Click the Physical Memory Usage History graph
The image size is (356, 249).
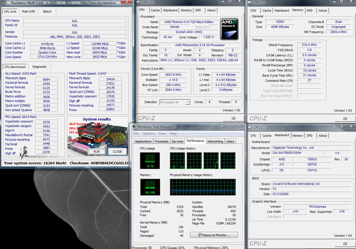pos(203,187)
